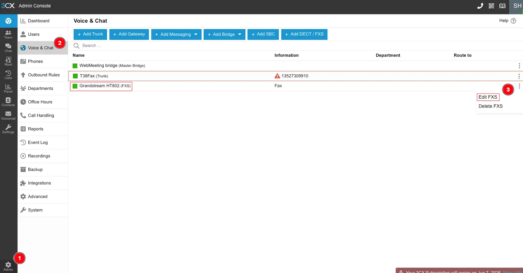Open the Meet sidebar icon
523x273 pixels.
point(8,61)
